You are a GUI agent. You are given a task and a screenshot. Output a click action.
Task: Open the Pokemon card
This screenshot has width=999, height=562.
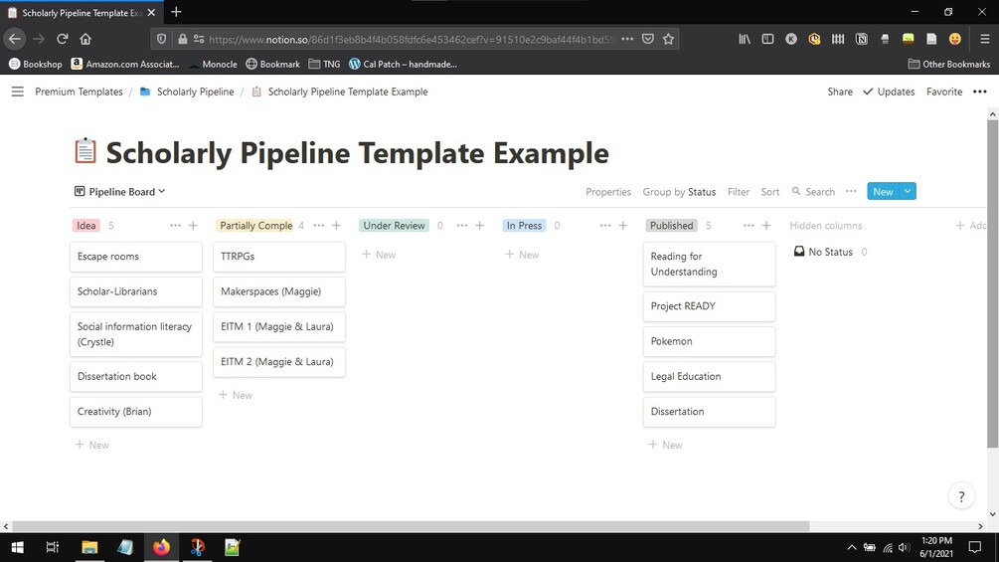click(709, 341)
